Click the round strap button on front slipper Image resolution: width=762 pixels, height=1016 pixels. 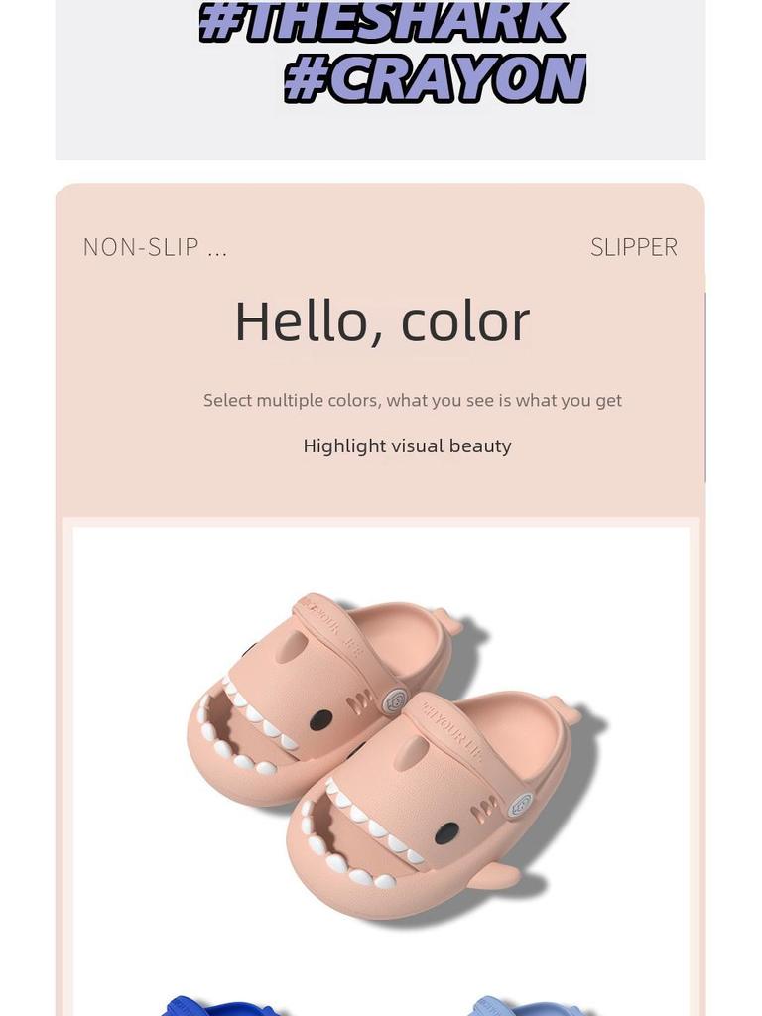[521, 806]
